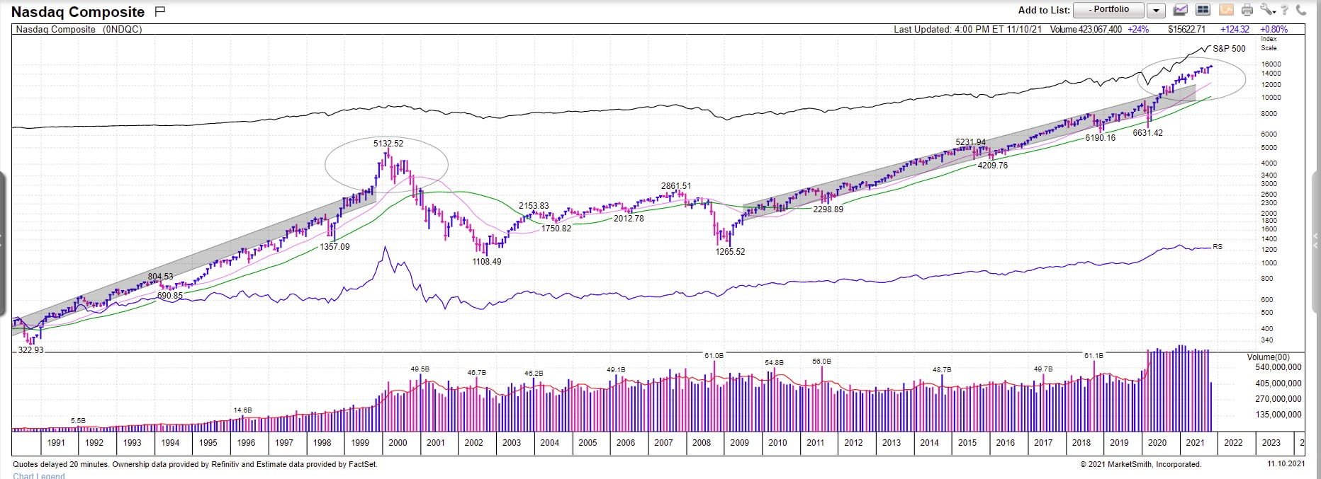Click the Index Scale label

tap(1269, 43)
